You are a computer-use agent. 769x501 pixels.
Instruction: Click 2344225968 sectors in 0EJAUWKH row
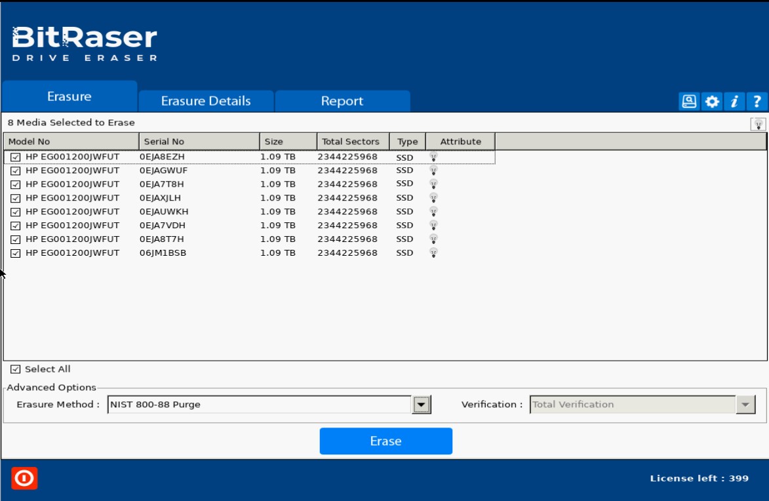pyautogui.click(x=347, y=212)
